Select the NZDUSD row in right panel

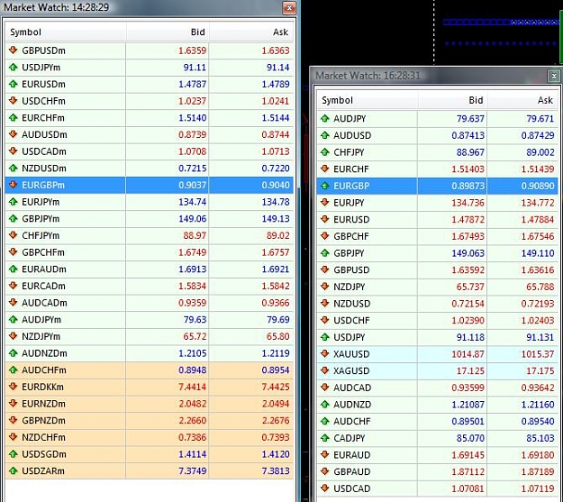[x=437, y=304]
